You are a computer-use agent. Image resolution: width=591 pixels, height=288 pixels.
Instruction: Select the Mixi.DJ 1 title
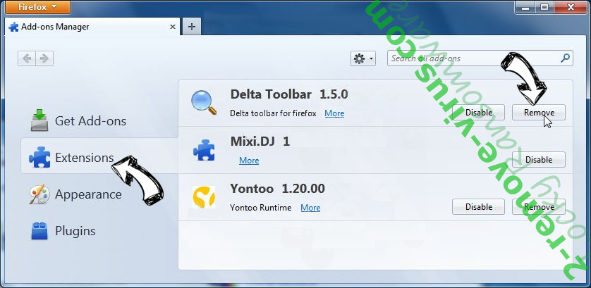click(x=260, y=142)
